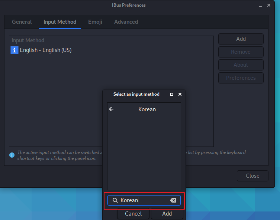Viewport: 280px width, 220px height.
Task: Minimize the IBus Preferences window
Action: [261, 6]
